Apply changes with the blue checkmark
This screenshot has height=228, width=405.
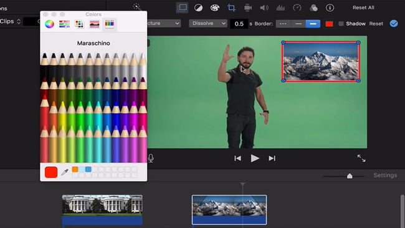(394, 24)
